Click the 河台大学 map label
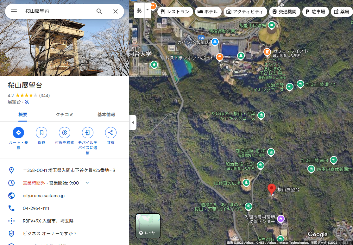This screenshot has height=245, width=353. [141, 54]
